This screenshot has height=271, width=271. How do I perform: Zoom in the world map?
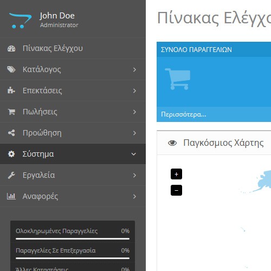(176, 174)
